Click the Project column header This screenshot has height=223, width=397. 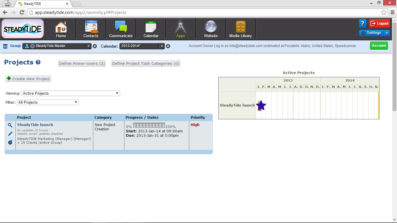pos(24,118)
